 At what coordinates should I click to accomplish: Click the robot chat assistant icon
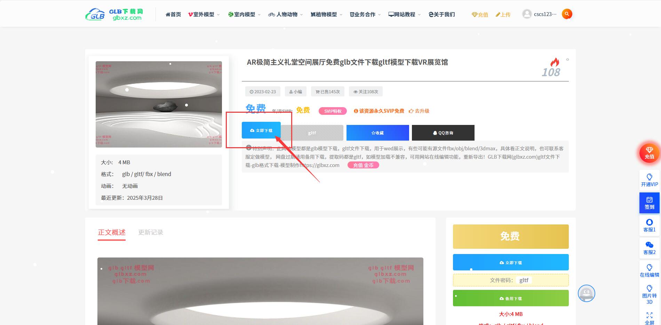pos(587,293)
